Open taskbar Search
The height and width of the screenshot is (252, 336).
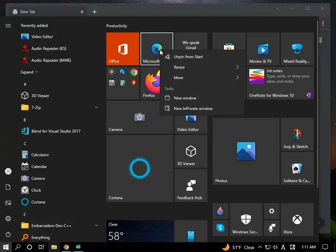point(18,247)
